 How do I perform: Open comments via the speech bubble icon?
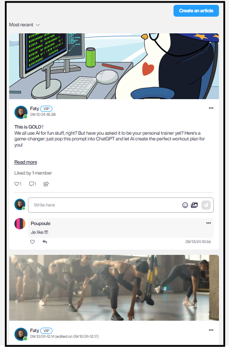[x=31, y=184]
